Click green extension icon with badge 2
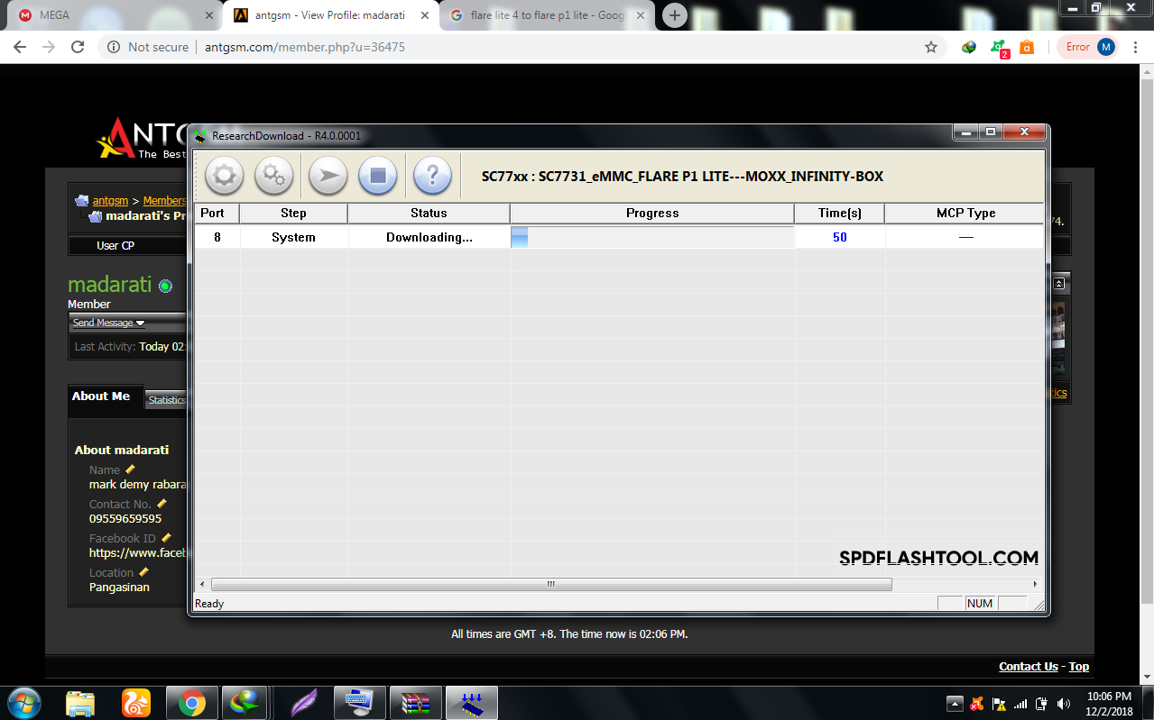Viewport: 1154px width, 720px height. [999, 47]
